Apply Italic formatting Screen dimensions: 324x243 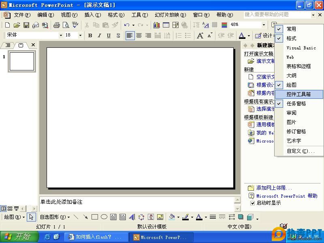[x=99, y=36]
